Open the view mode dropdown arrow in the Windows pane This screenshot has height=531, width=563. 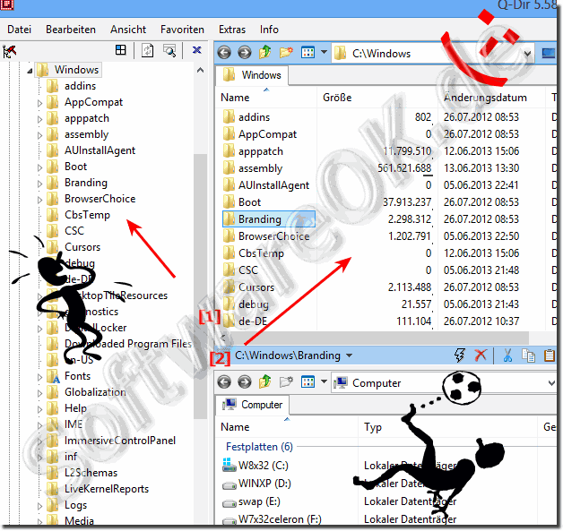pos(324,52)
